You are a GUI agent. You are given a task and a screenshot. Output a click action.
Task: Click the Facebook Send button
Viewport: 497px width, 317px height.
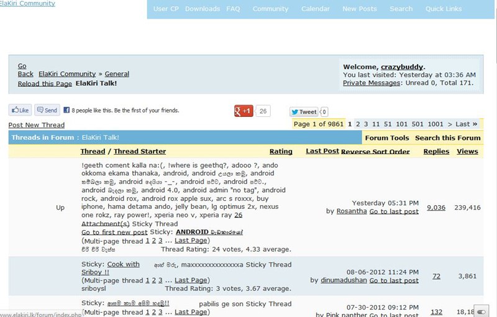(x=47, y=110)
